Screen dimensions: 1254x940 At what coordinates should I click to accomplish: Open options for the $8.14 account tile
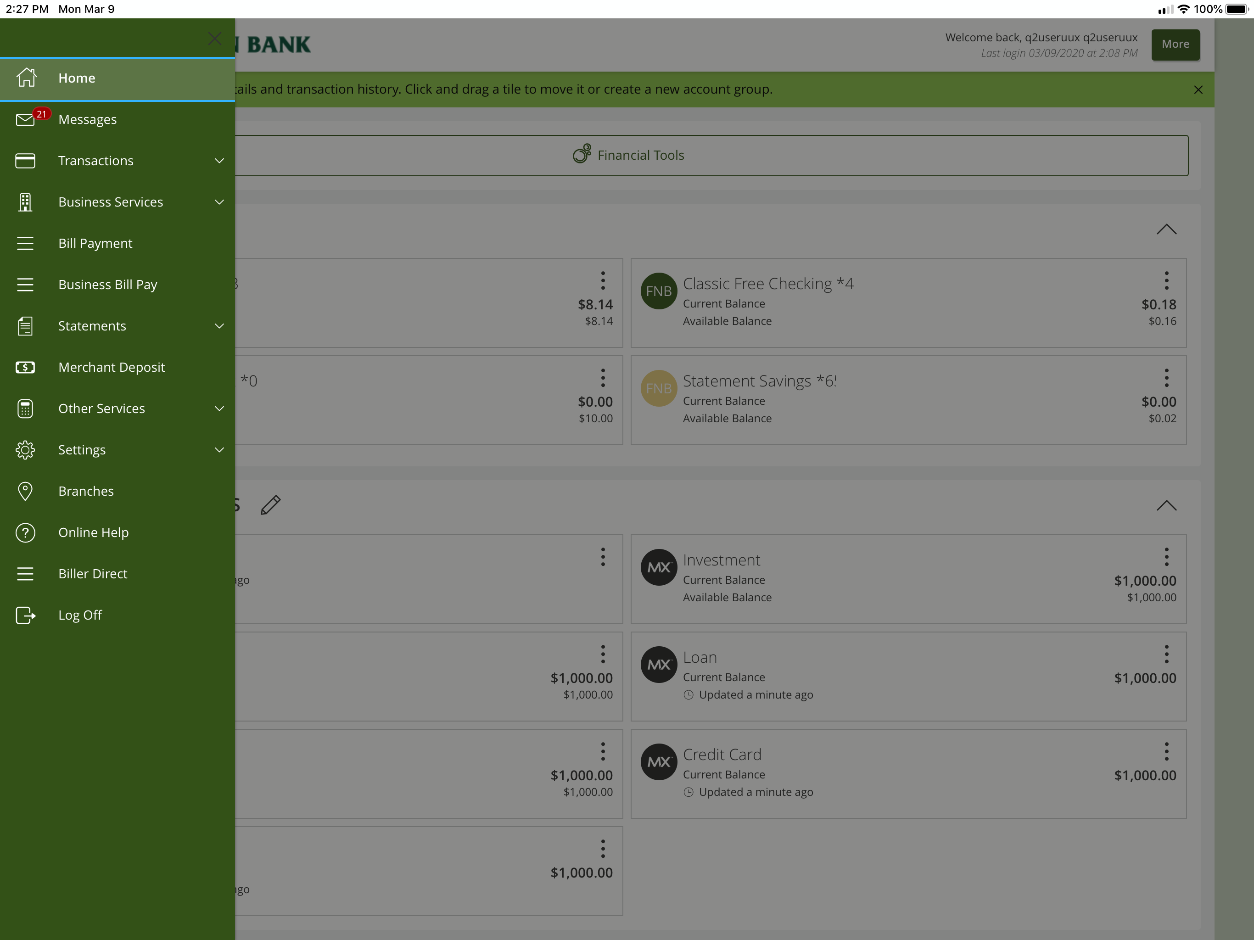[x=603, y=280]
